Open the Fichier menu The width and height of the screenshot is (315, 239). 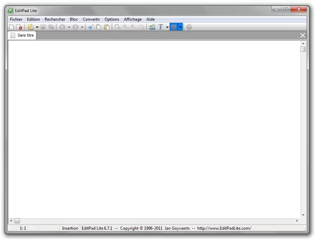point(16,19)
